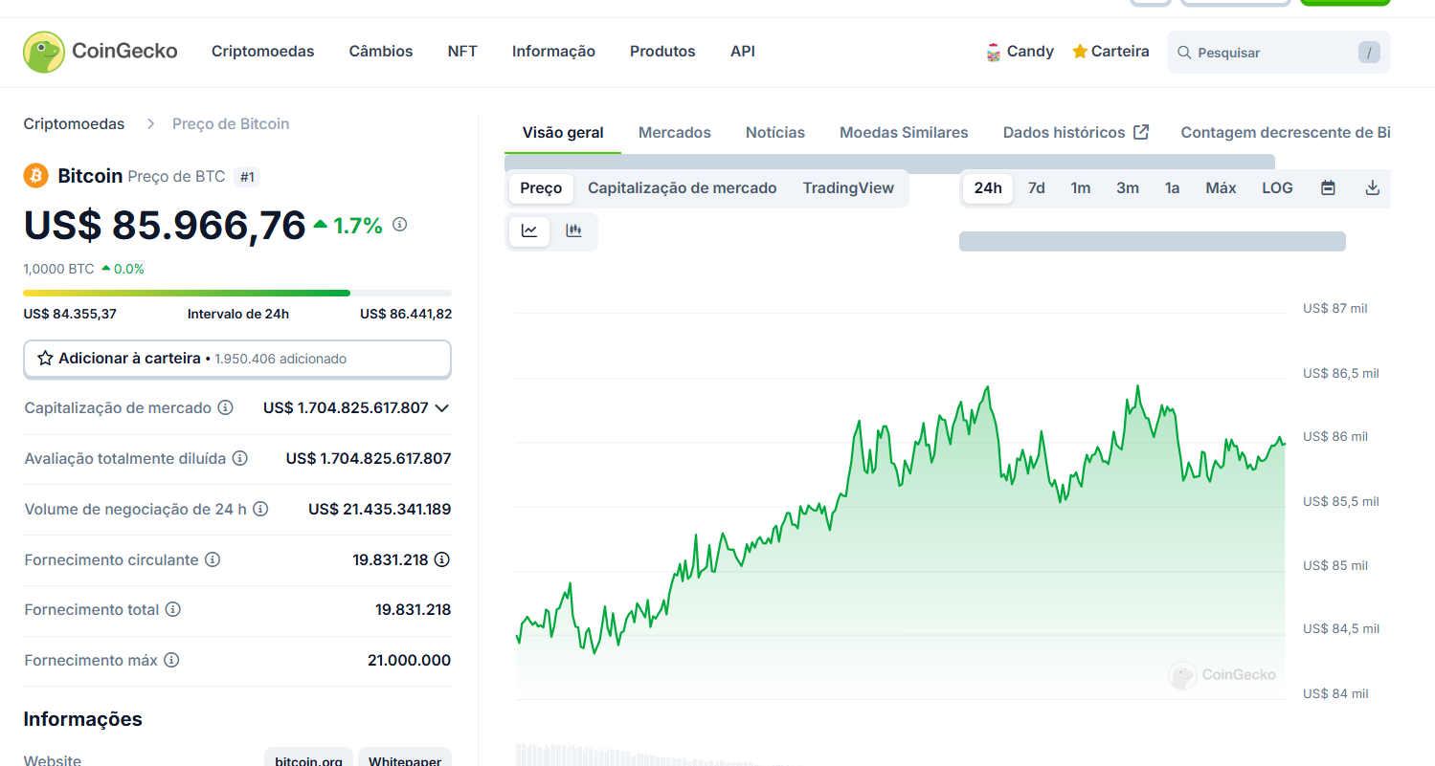The height and width of the screenshot is (766, 1435).
Task: Switch to candlestick chart view
Action: point(573,230)
